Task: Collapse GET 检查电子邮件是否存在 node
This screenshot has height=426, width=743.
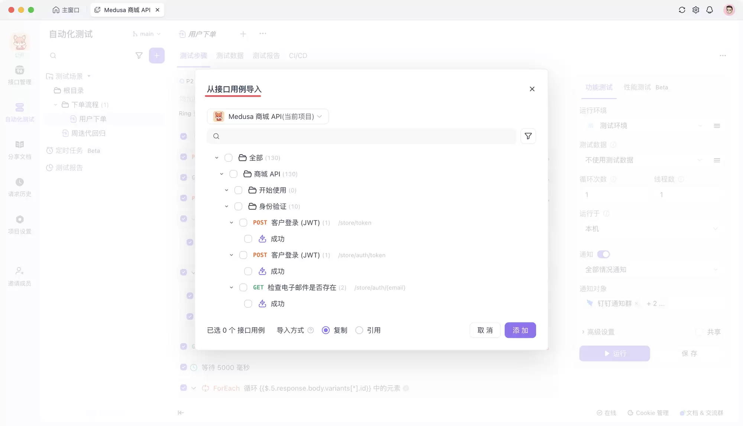Action: (x=231, y=287)
